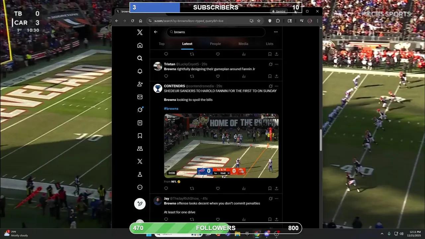Viewport: 425px width, 239px height.
Task: Show hidden icons chevron in system tray
Action: [382, 234]
